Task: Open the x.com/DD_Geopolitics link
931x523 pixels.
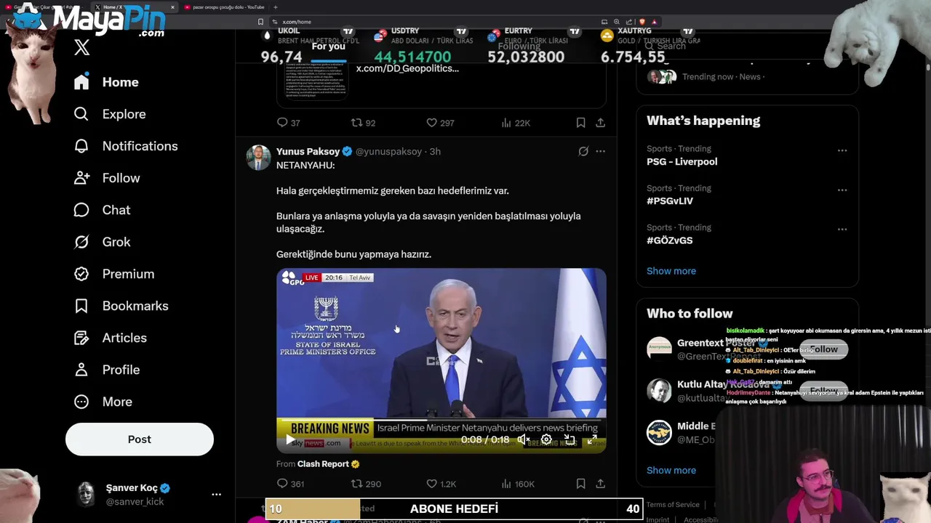Action: [x=407, y=68]
